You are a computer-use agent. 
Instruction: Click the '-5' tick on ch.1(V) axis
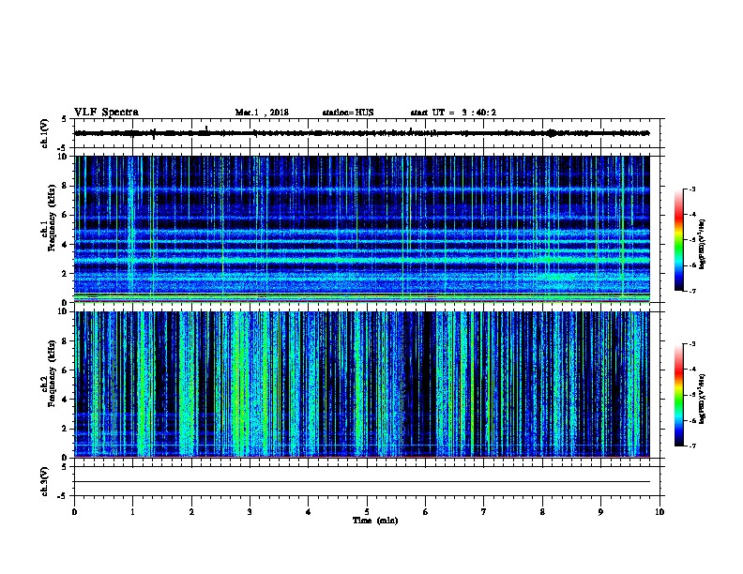tap(62, 149)
